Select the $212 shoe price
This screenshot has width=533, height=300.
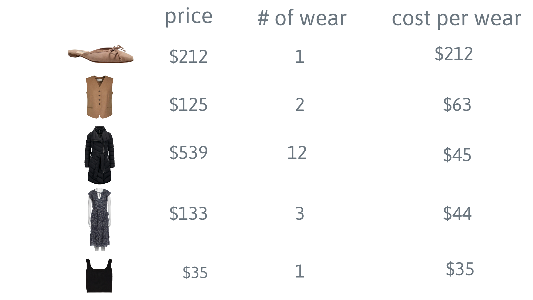pyautogui.click(x=188, y=56)
